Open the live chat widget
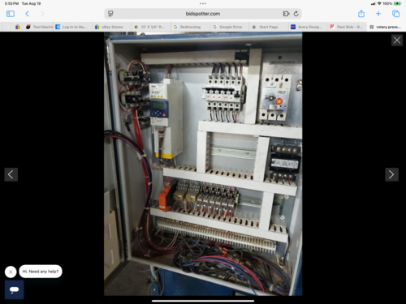The width and height of the screenshot is (406, 304). coord(14,289)
